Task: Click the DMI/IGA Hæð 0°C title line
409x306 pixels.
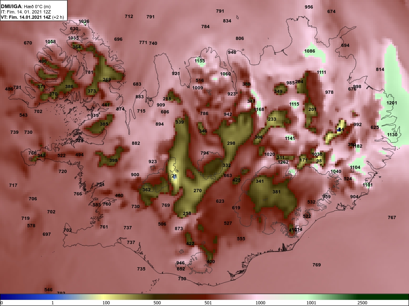Action: (x=25, y=7)
